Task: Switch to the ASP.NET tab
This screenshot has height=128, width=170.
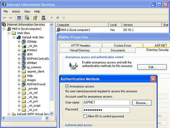Action: [157, 46]
